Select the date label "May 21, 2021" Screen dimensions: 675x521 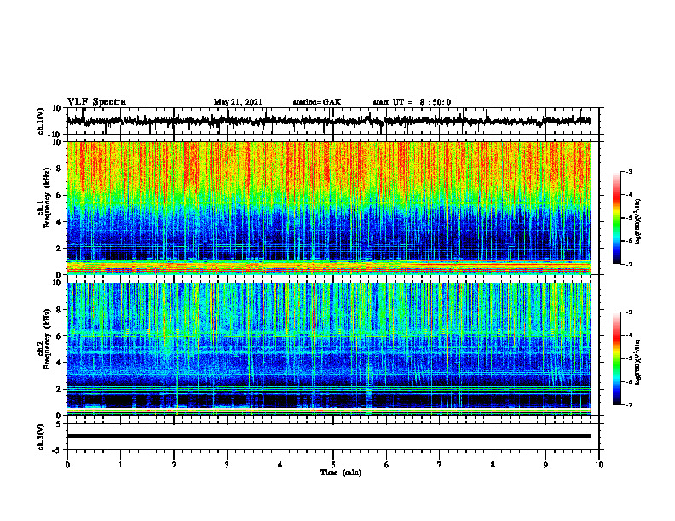pyautogui.click(x=238, y=102)
